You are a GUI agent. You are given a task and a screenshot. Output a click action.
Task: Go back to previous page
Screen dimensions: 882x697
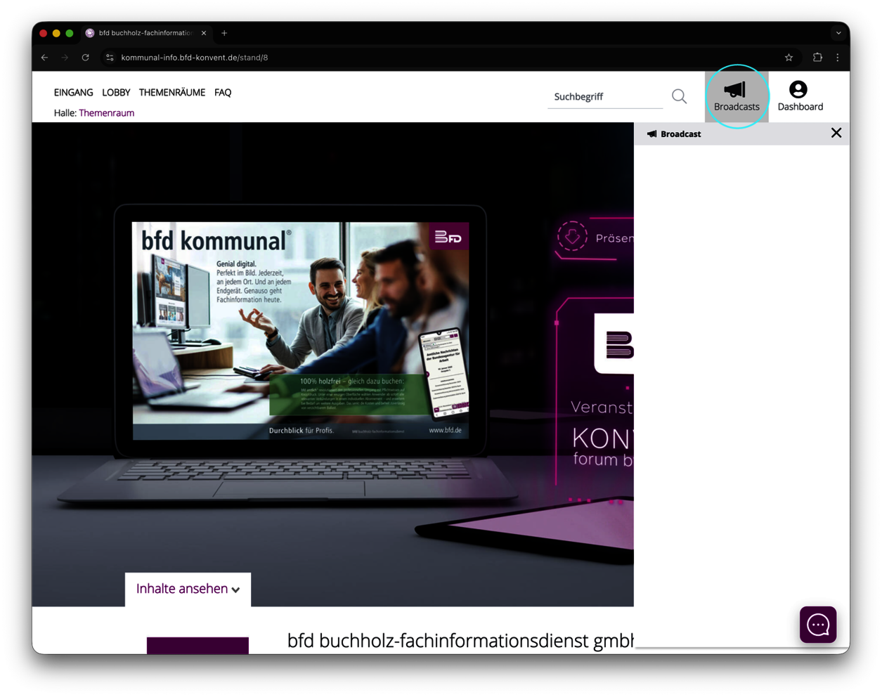pos(45,58)
